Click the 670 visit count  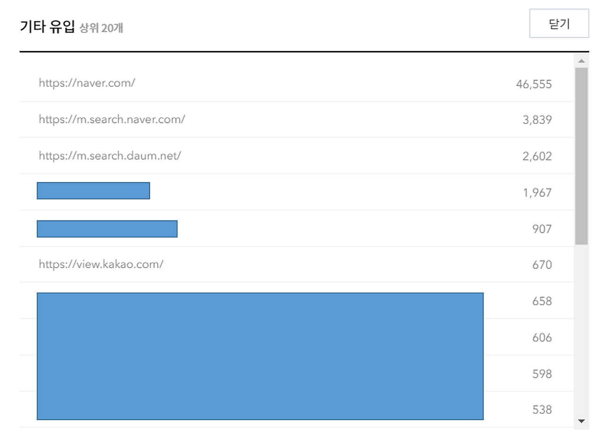pos(542,265)
